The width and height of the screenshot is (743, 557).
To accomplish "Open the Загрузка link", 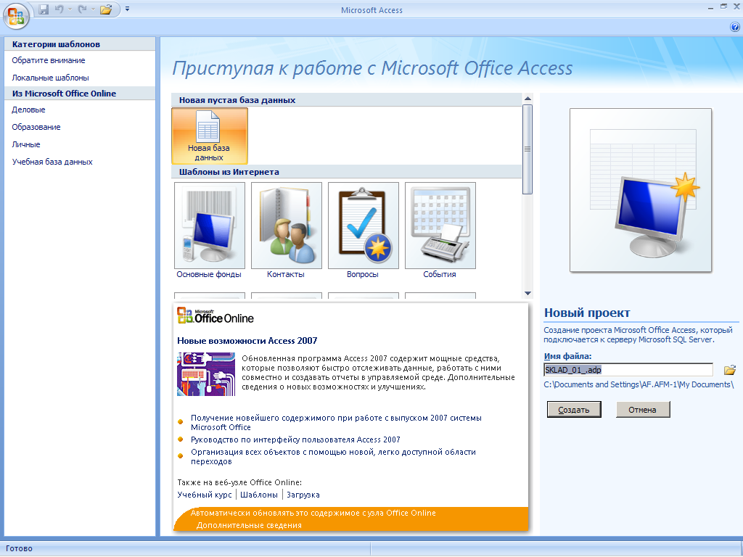I will [x=303, y=495].
